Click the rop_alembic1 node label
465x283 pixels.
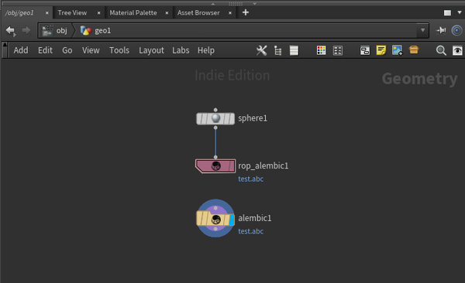[x=263, y=165]
